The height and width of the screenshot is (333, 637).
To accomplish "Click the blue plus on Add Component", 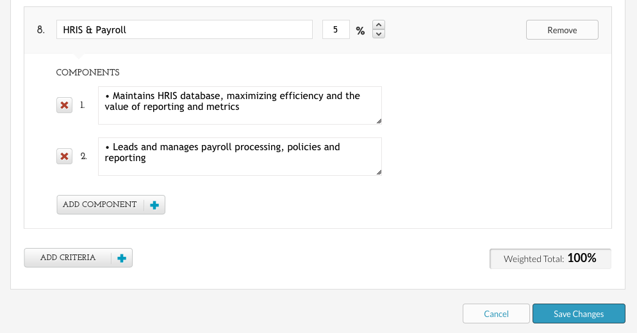I will tap(154, 205).
